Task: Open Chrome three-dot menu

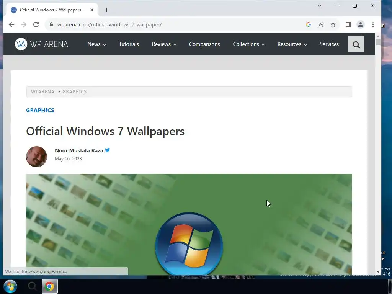Action: tap(373, 24)
